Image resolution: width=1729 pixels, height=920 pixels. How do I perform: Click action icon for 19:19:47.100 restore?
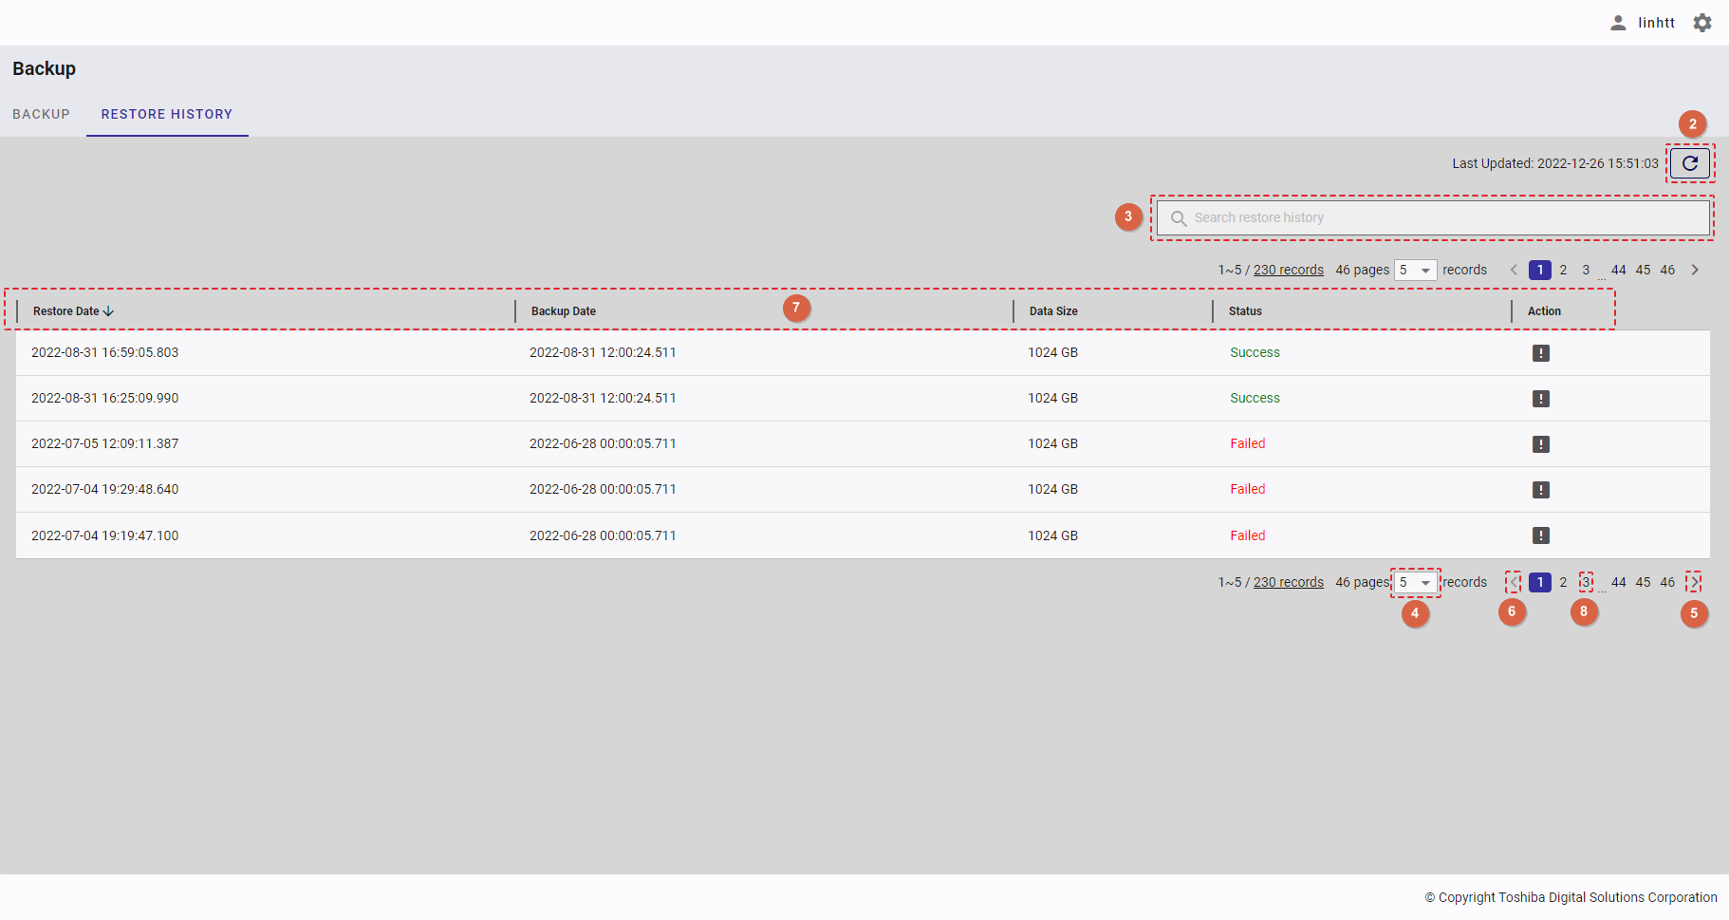(x=1540, y=535)
